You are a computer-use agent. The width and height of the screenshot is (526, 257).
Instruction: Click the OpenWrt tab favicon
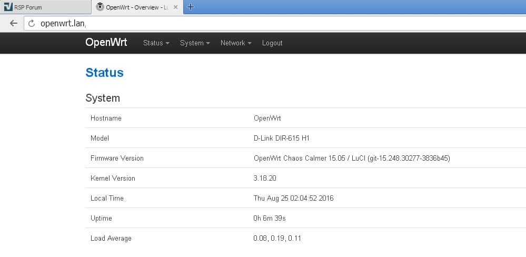click(x=100, y=7)
